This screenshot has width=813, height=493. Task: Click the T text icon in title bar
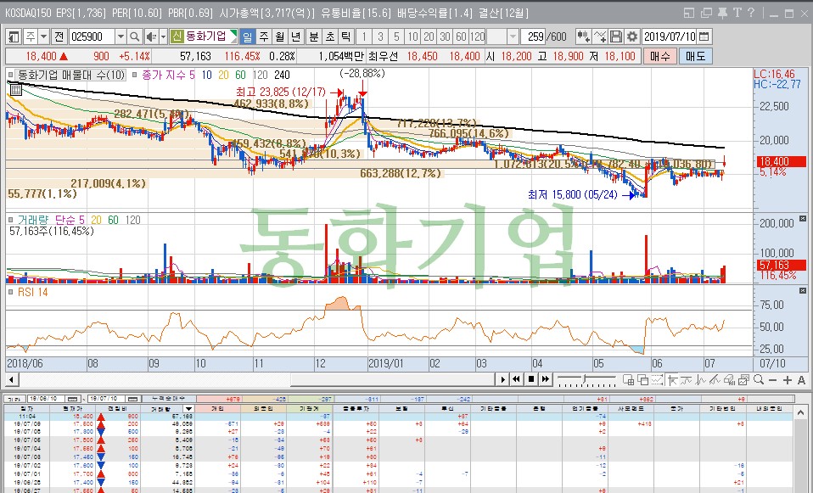point(737,13)
